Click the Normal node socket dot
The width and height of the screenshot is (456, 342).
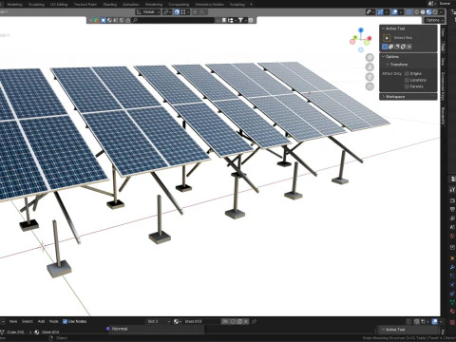108,329
